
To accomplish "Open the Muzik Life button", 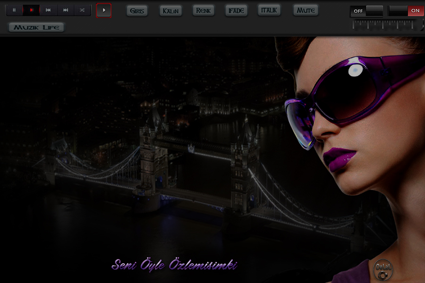I will (36, 27).
